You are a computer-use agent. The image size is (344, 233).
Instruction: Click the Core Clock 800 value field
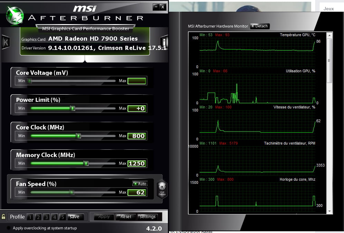(x=137, y=136)
